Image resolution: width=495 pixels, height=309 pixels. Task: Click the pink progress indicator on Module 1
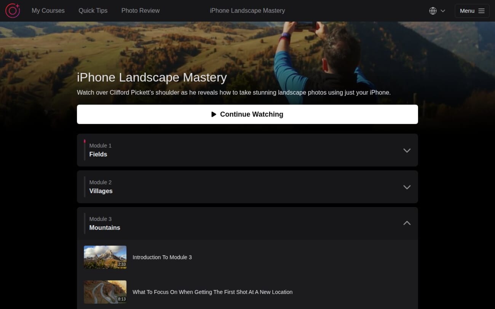tap(85, 141)
